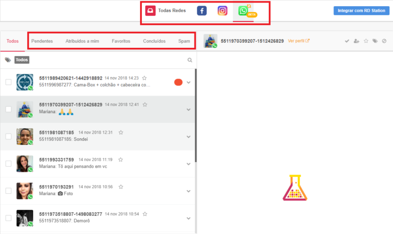The height and width of the screenshot is (234, 393).
Task: Select checkbox for conversation 5511970399207-1512426829
Action: point(9,109)
